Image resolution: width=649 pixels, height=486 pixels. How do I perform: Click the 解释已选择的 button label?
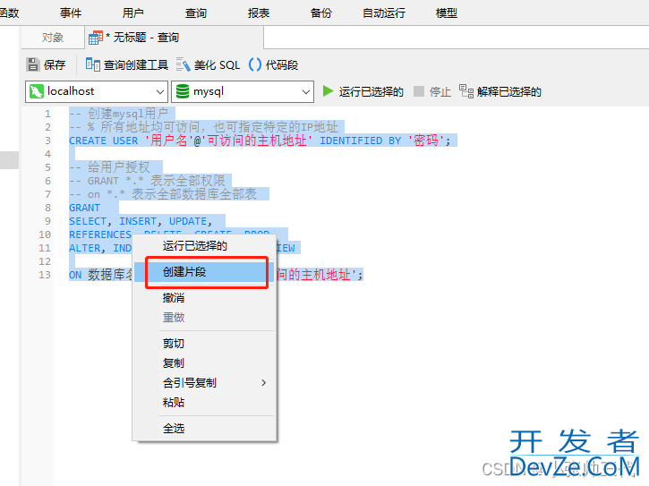point(509,91)
